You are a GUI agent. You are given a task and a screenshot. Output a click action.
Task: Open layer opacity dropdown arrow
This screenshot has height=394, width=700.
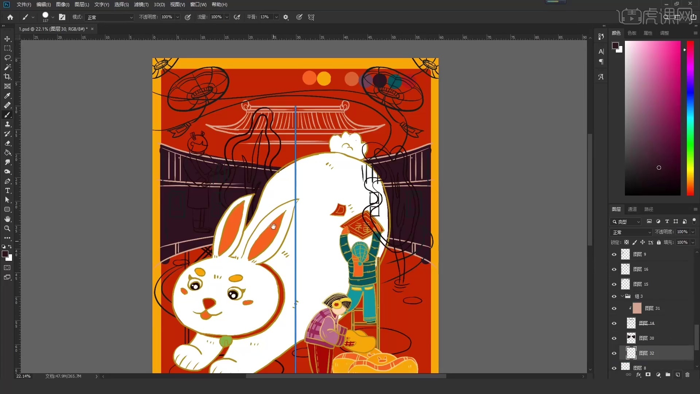[693, 232]
